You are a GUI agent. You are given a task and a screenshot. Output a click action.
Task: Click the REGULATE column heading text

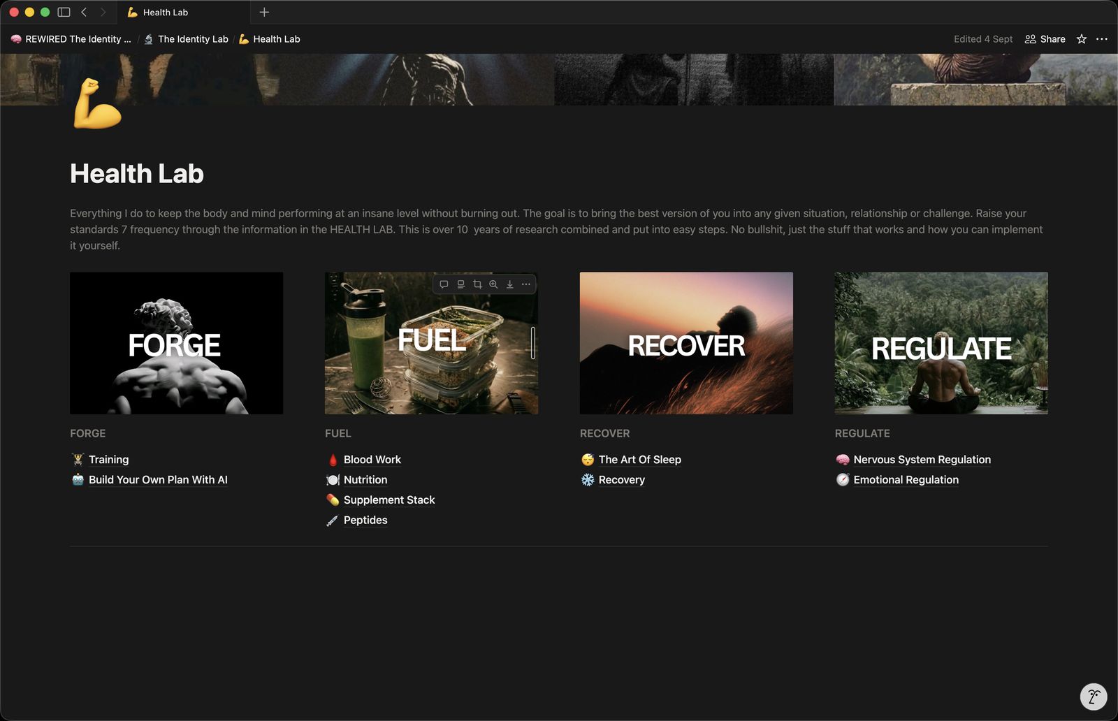862,433
